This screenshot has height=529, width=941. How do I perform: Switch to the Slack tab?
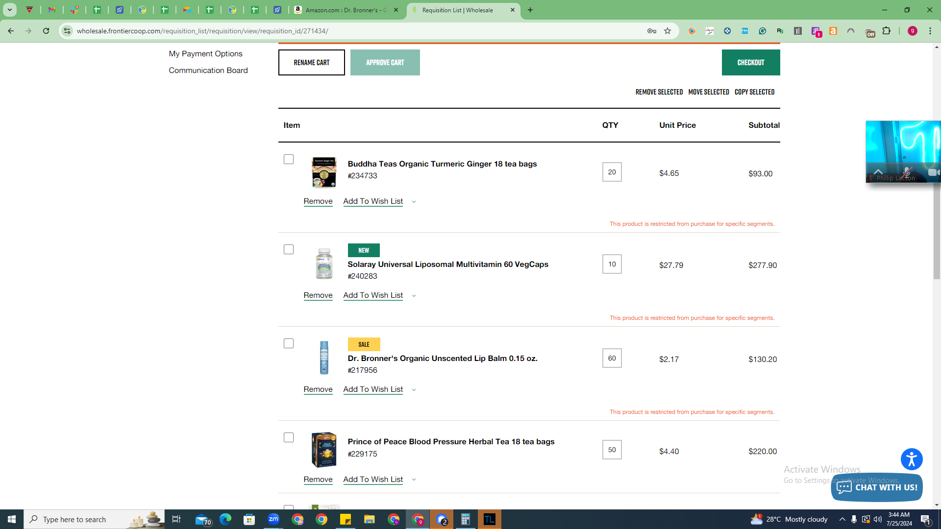(x=74, y=10)
